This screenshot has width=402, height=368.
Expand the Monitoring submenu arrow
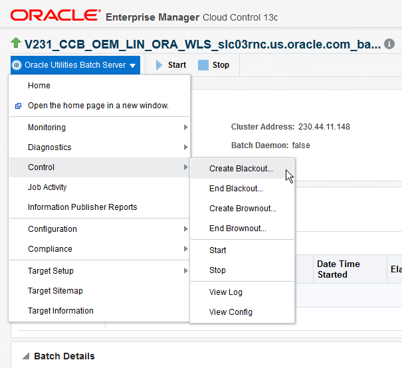[x=186, y=128]
